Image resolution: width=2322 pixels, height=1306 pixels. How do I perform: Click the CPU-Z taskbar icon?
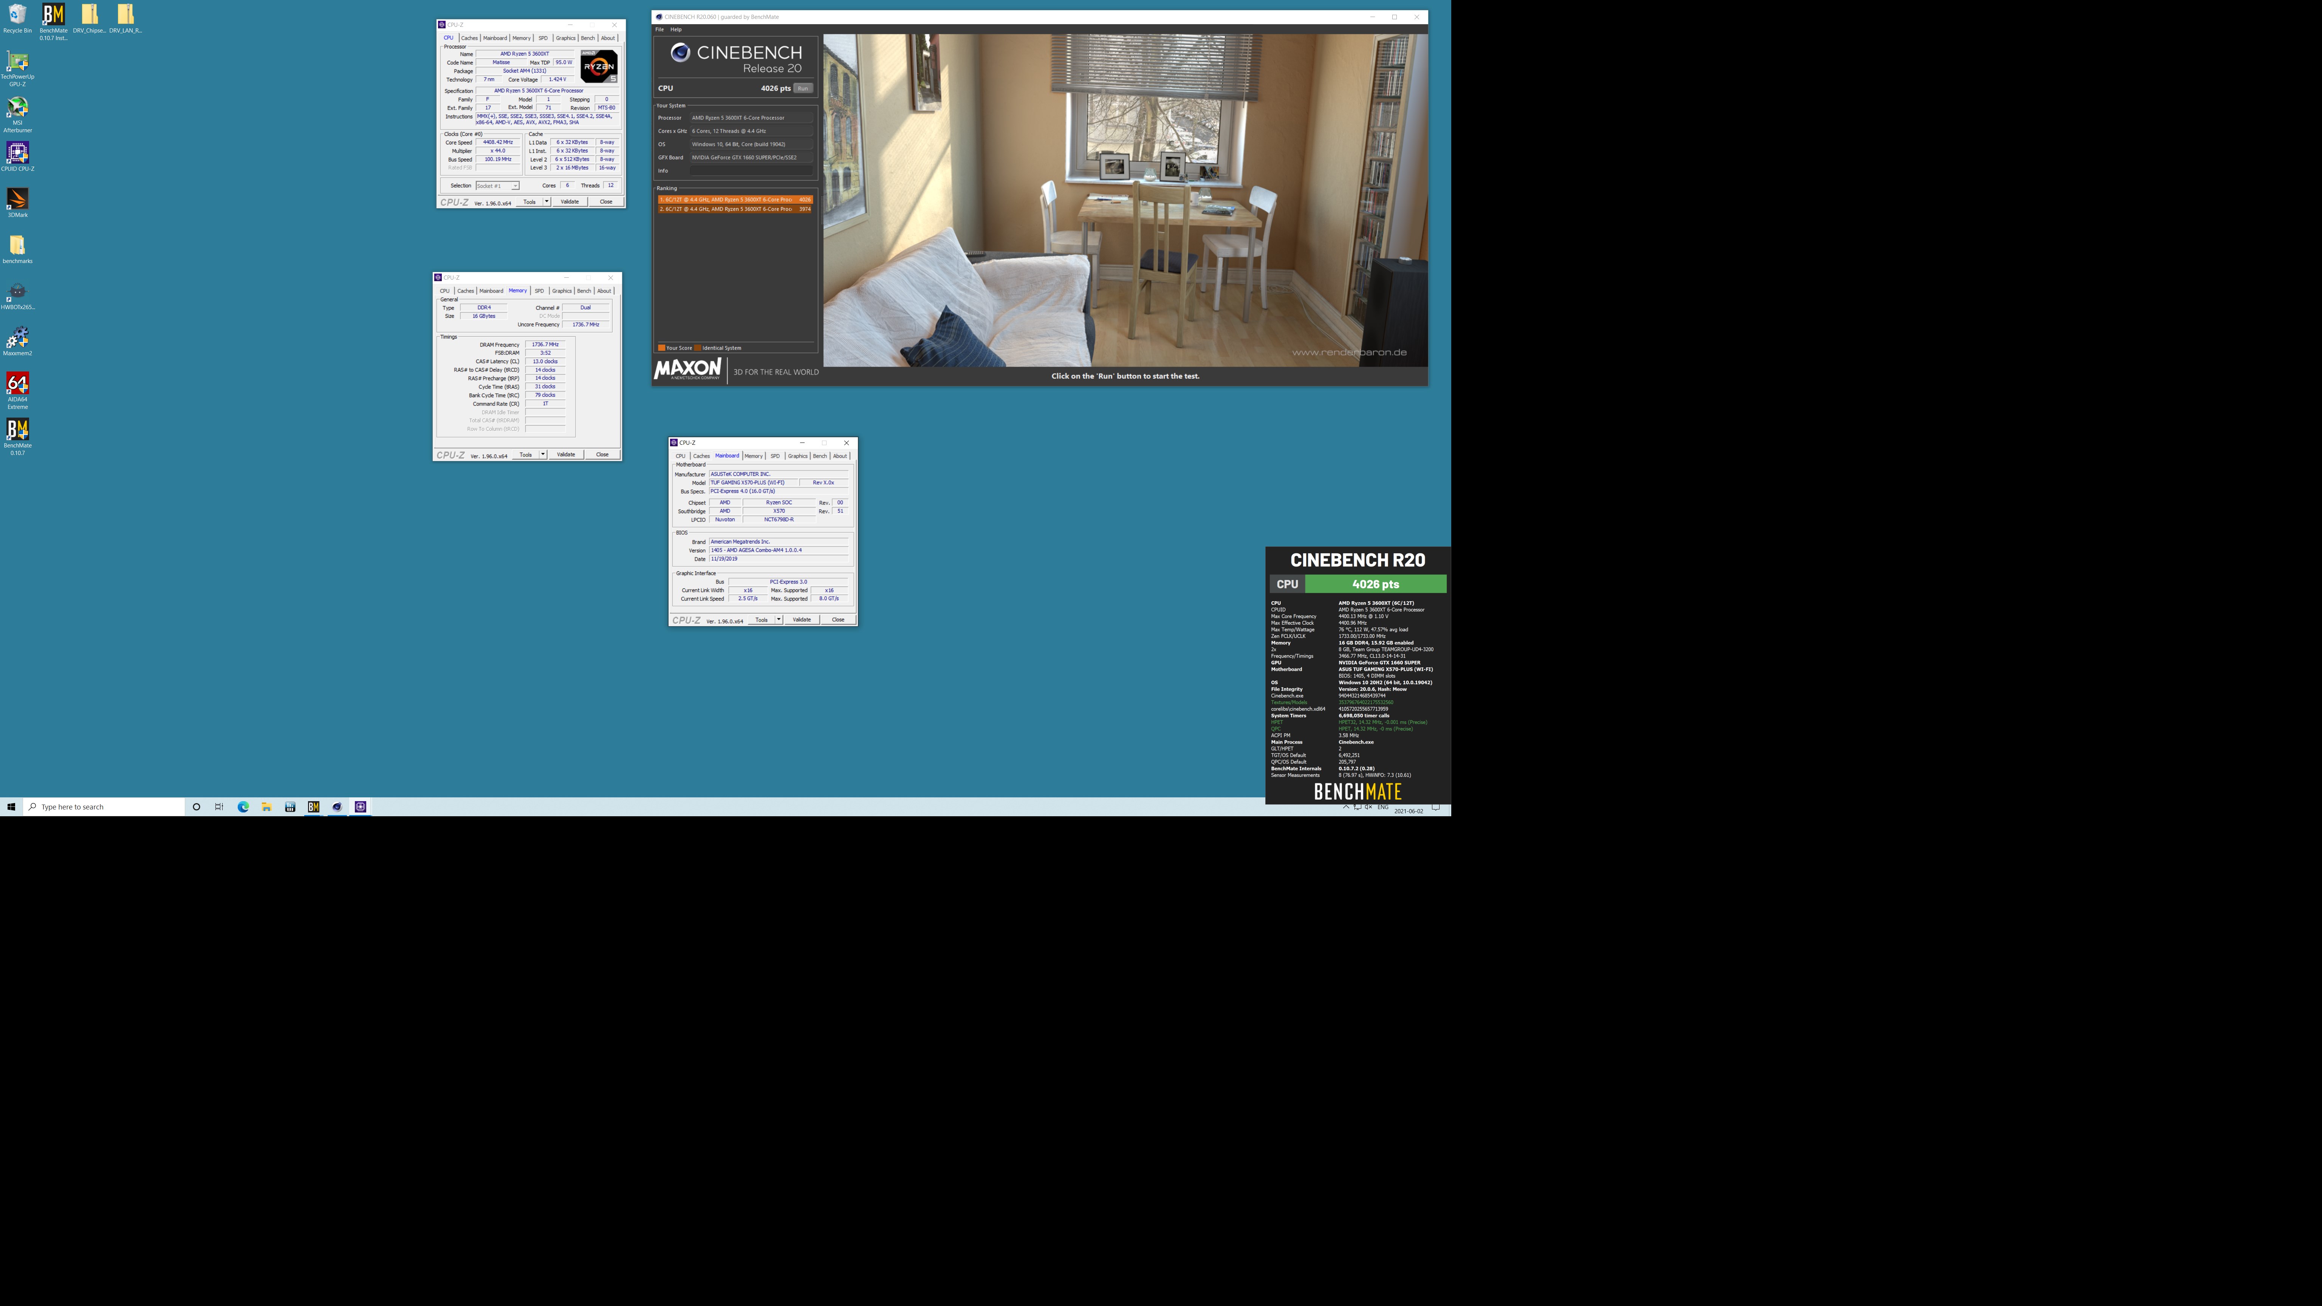[x=361, y=807]
